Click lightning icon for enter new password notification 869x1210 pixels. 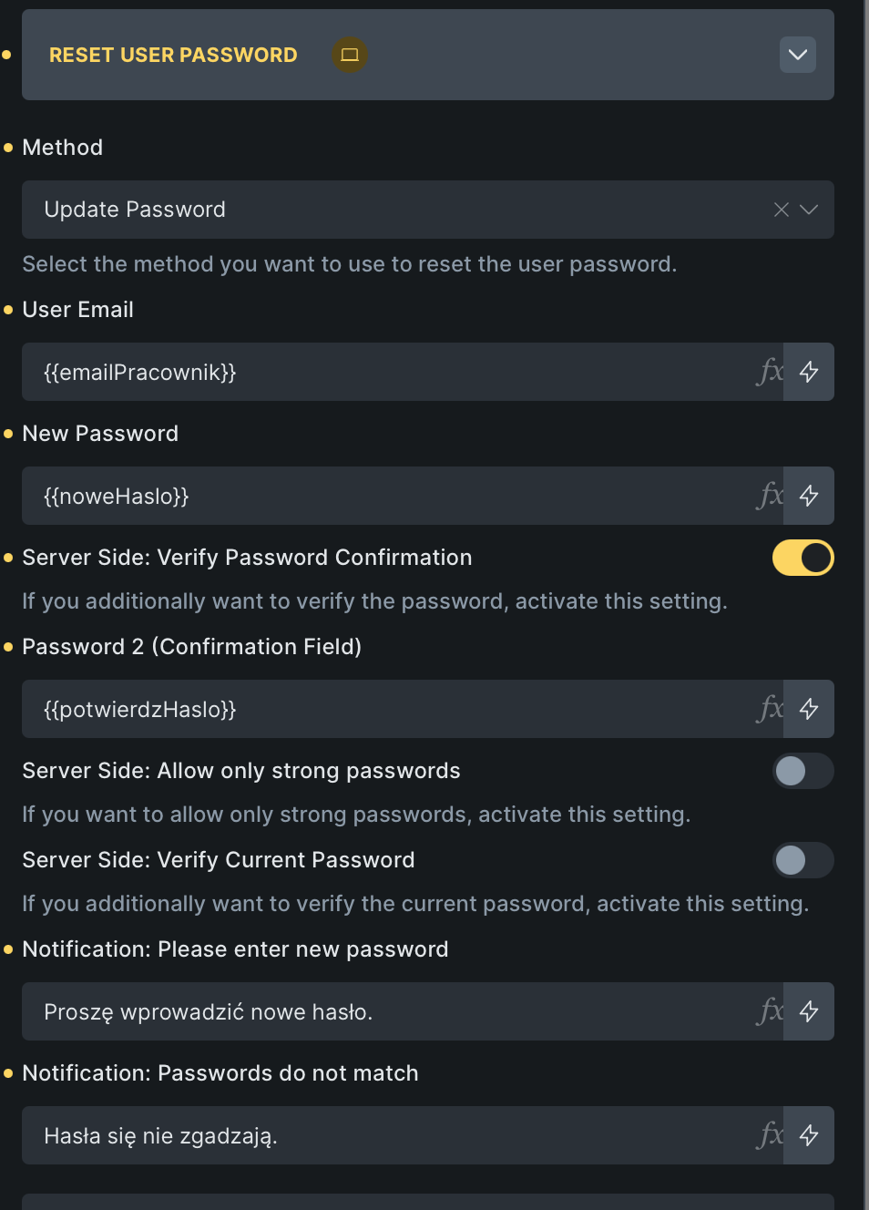tap(809, 1011)
